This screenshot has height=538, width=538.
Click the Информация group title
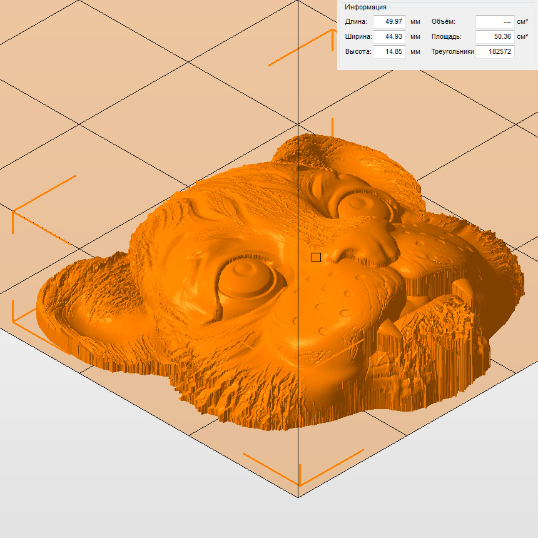(365, 7)
